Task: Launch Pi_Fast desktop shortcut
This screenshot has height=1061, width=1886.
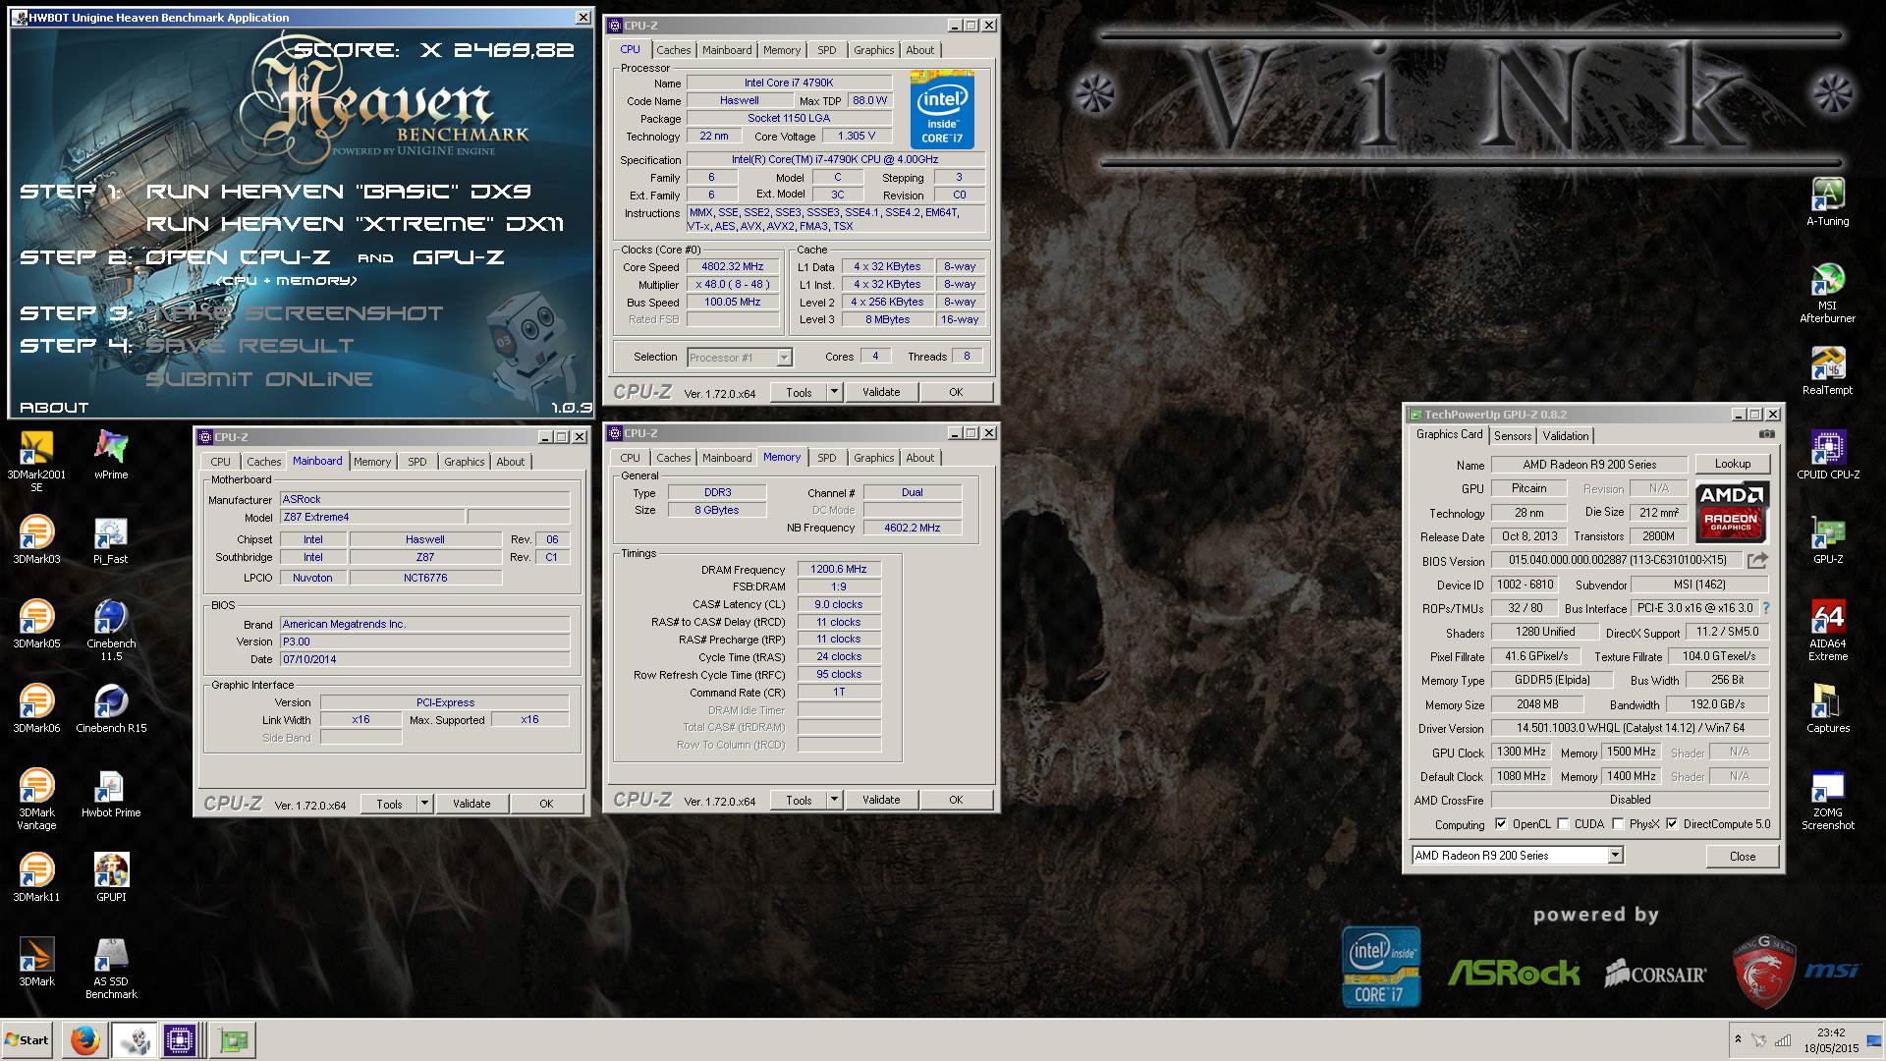Action: 111,539
